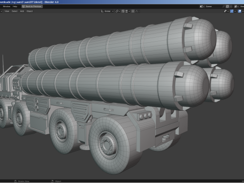Open the transform pivot point dropdown
Screen dimensions: 244x183
click(117, 11)
